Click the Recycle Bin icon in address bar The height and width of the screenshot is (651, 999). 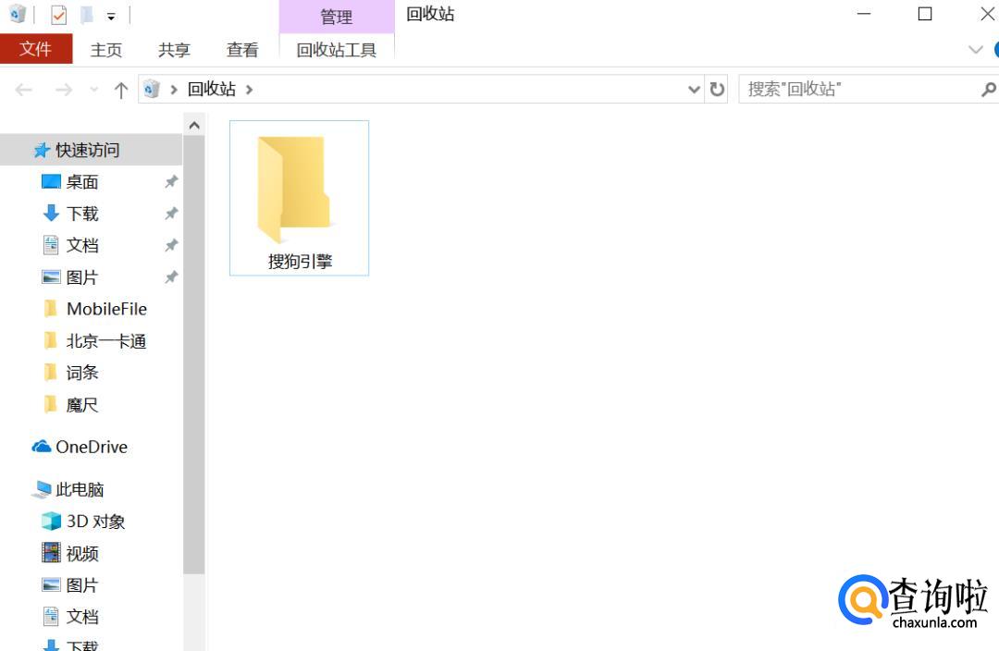pyautogui.click(x=152, y=89)
